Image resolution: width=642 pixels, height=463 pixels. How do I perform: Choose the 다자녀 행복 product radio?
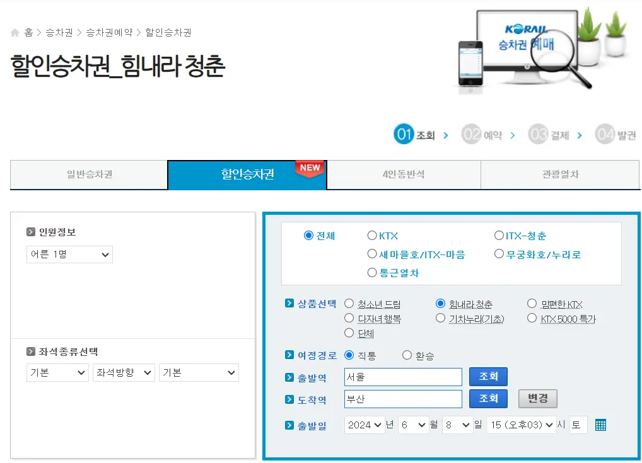tap(349, 318)
